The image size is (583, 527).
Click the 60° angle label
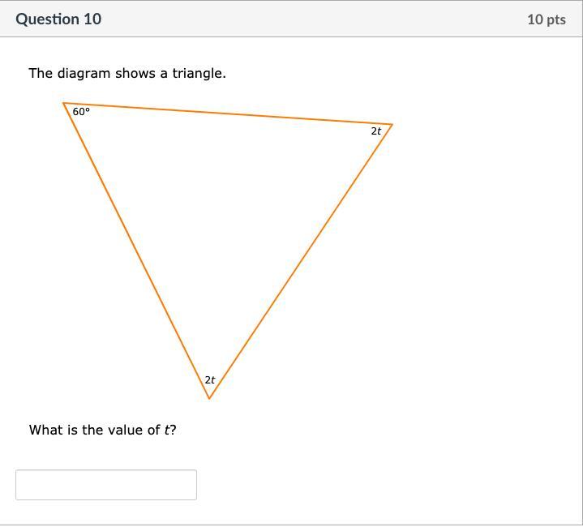(81, 112)
